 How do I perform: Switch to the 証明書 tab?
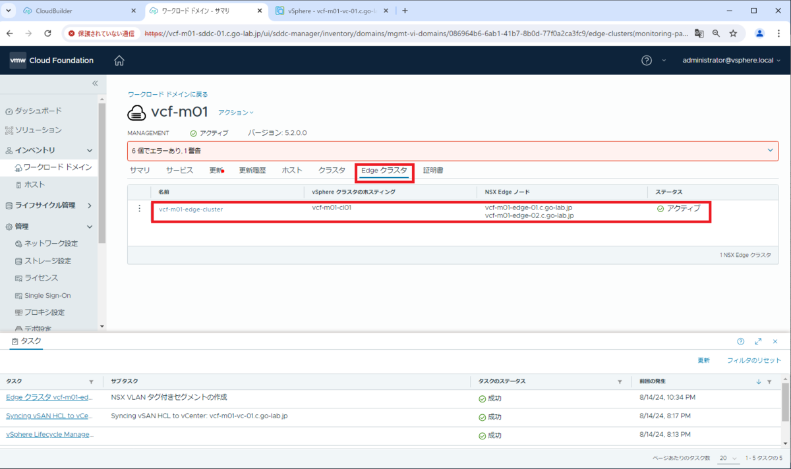(433, 171)
